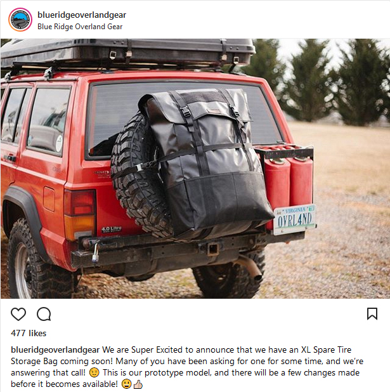
Task: Open blueridgeoverlandgear username in post header
Action: 82,15
